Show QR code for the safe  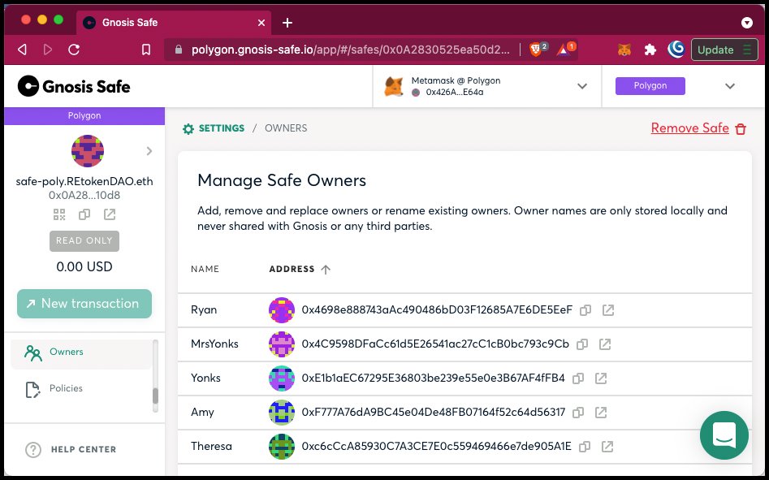click(x=59, y=214)
